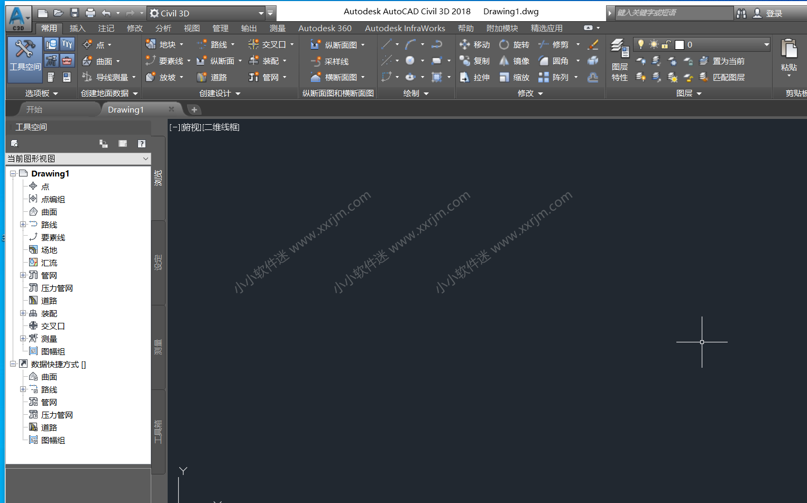Select the Stretch (拉伸) tool
The height and width of the screenshot is (503, 807).
pyautogui.click(x=475, y=77)
